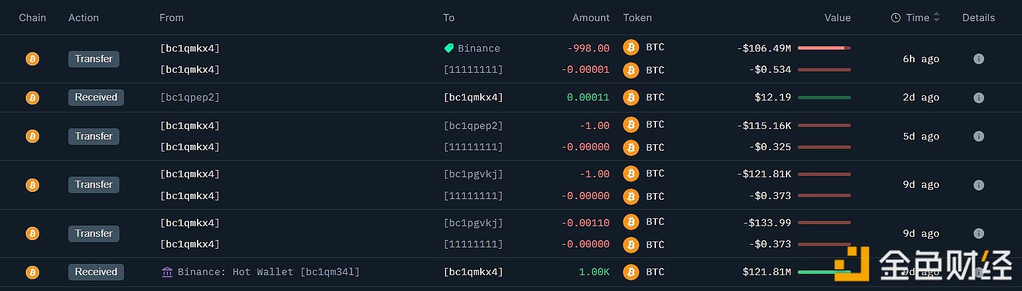Click the BTC token icon for -998.00 amount

click(631, 48)
